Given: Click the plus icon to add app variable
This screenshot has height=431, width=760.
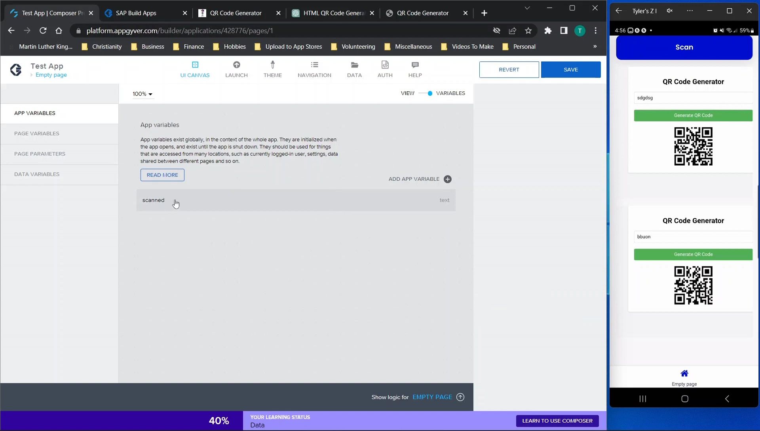Looking at the screenshot, I should coord(448,179).
